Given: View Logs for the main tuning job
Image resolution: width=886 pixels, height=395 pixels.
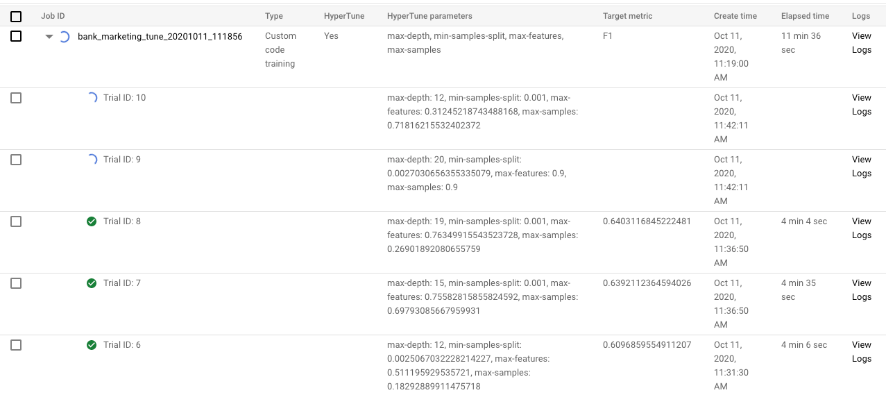Looking at the screenshot, I should (861, 43).
